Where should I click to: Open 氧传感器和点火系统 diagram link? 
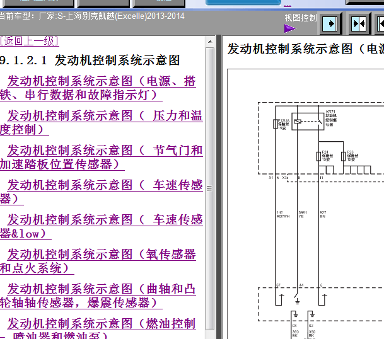click(x=98, y=261)
